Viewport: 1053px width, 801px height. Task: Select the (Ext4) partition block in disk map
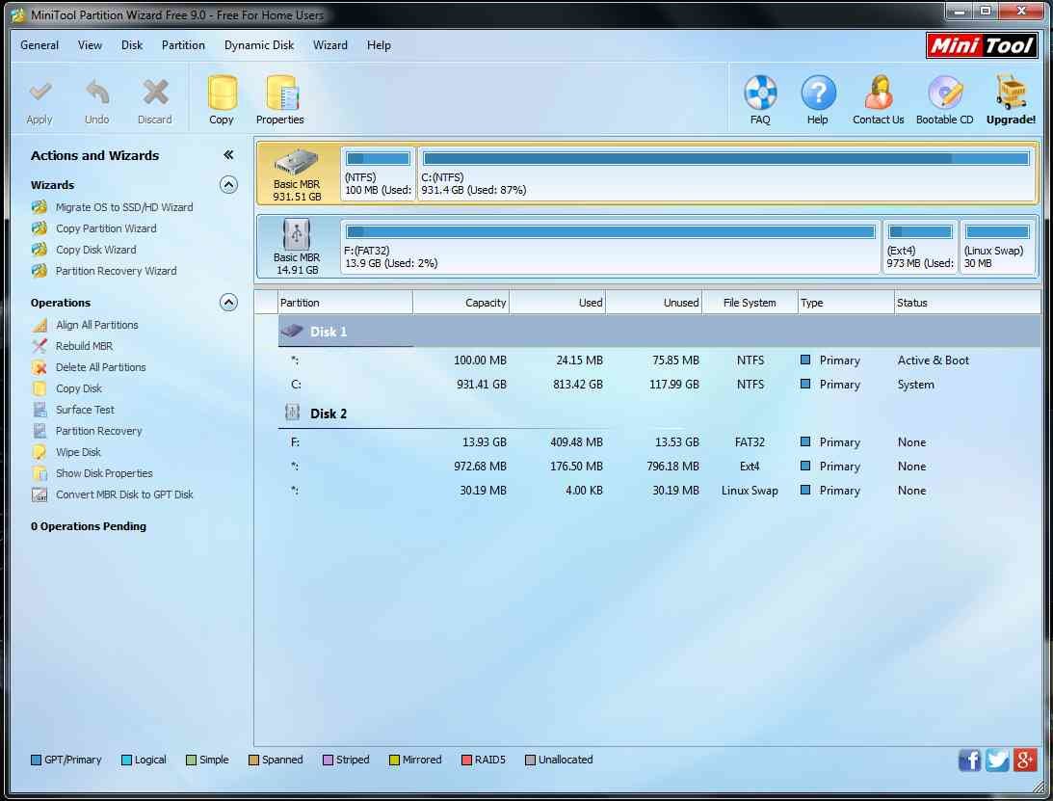click(x=920, y=247)
